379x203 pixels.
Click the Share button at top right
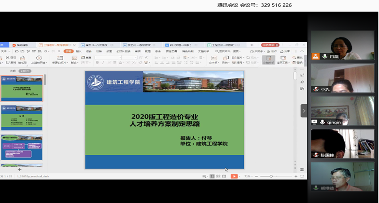(x=285, y=51)
